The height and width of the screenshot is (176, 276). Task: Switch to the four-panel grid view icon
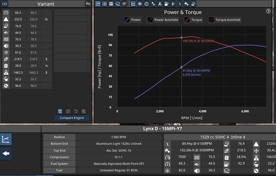(104, 4)
